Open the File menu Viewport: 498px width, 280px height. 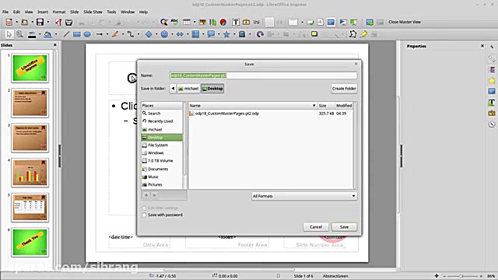5,12
